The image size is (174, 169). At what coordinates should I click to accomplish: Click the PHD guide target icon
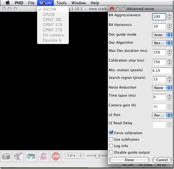point(43,156)
